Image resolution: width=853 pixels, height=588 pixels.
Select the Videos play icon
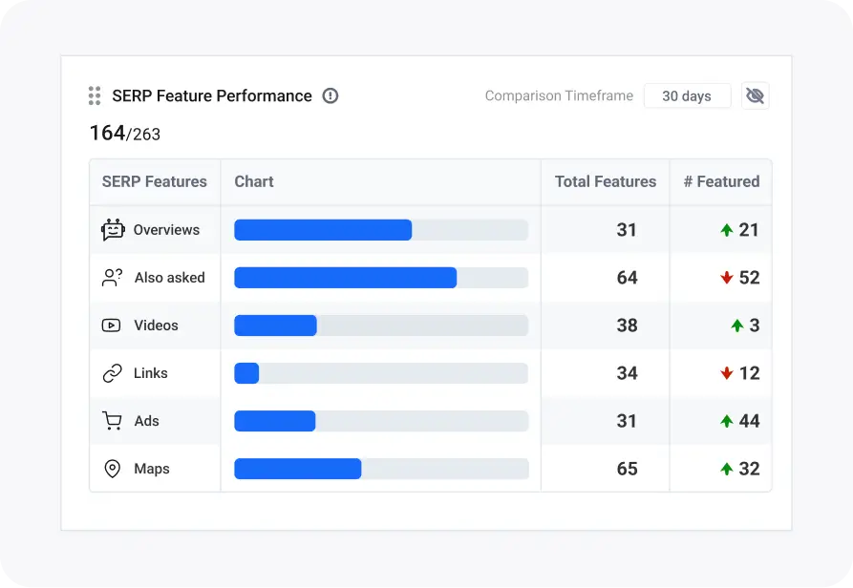tap(112, 325)
